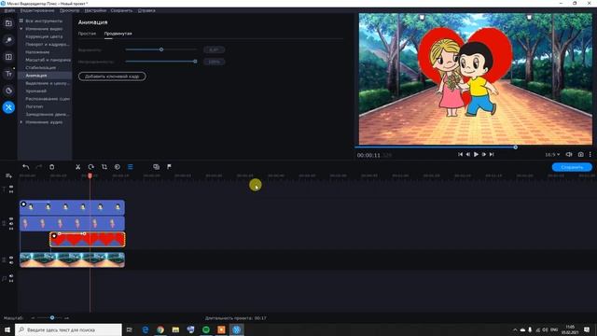Select the park background clip on the timeline
Screen dimensions: 597x336
coord(72,259)
